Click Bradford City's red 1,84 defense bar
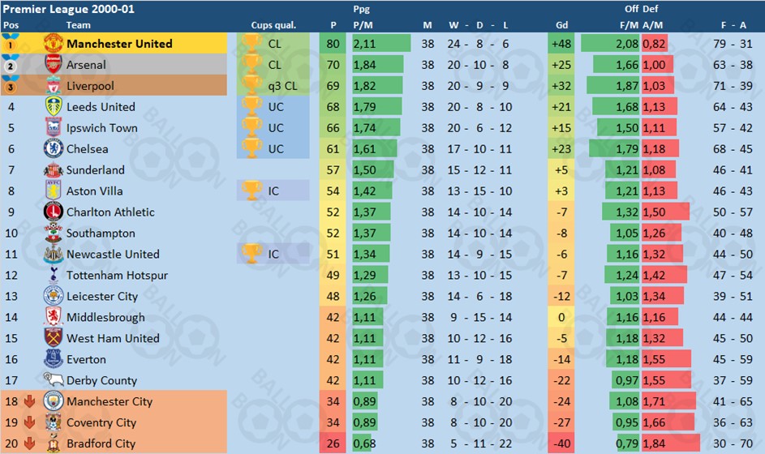 (671, 443)
